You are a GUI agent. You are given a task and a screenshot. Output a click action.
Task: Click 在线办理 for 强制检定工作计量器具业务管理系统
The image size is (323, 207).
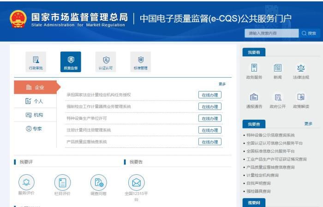click(209, 107)
